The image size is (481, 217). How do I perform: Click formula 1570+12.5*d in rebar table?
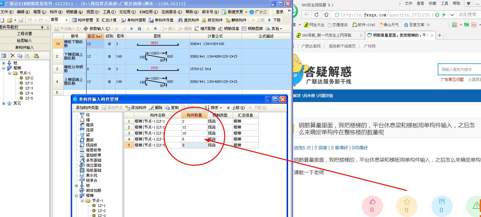[x=215, y=69]
